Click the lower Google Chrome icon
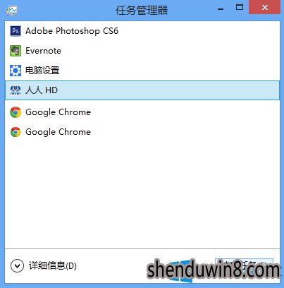Screen dimensions: 284x288 16,132
